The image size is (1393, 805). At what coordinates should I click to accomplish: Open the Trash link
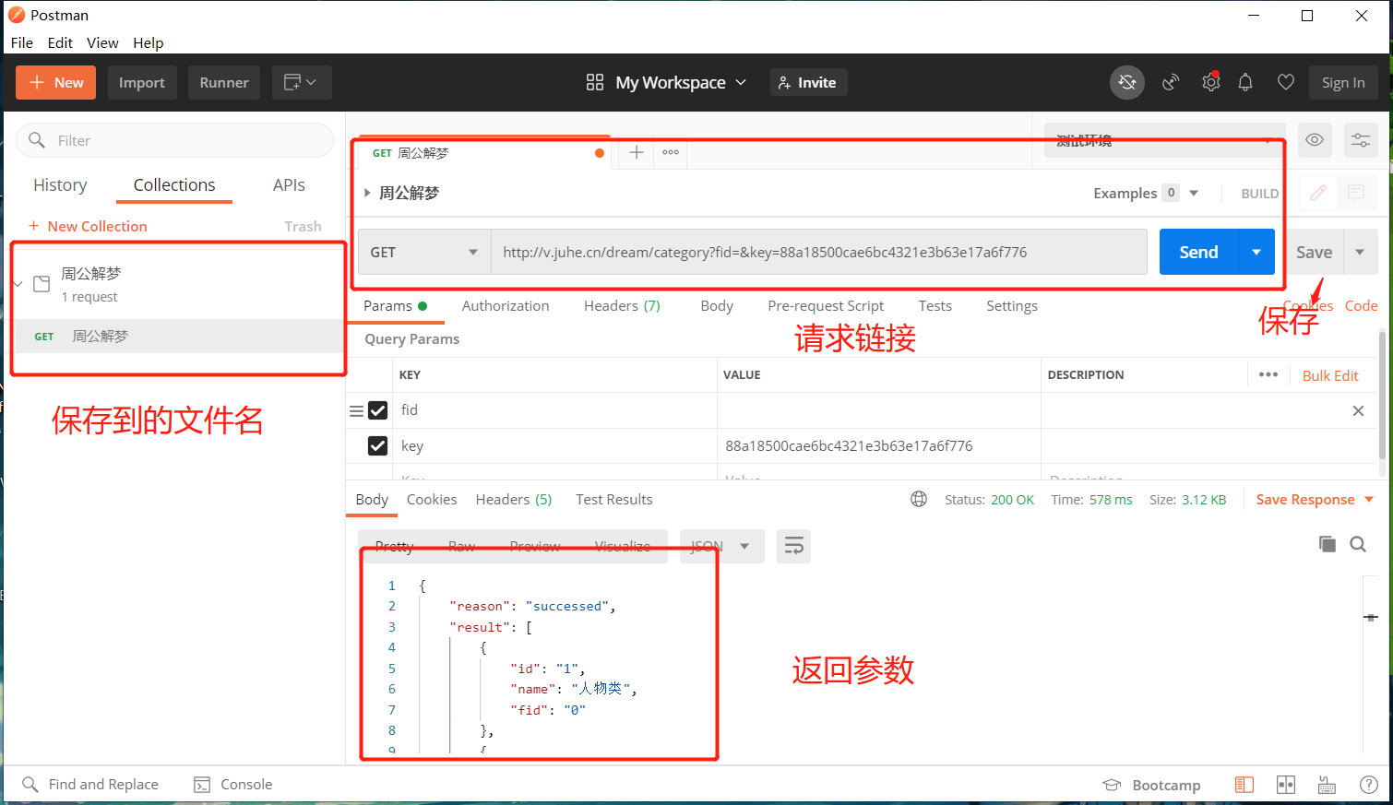pos(303,226)
